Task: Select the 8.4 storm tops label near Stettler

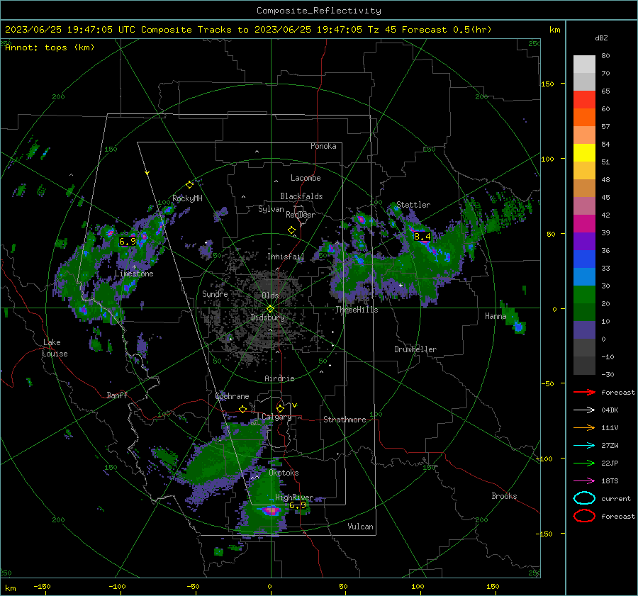Action: click(422, 237)
